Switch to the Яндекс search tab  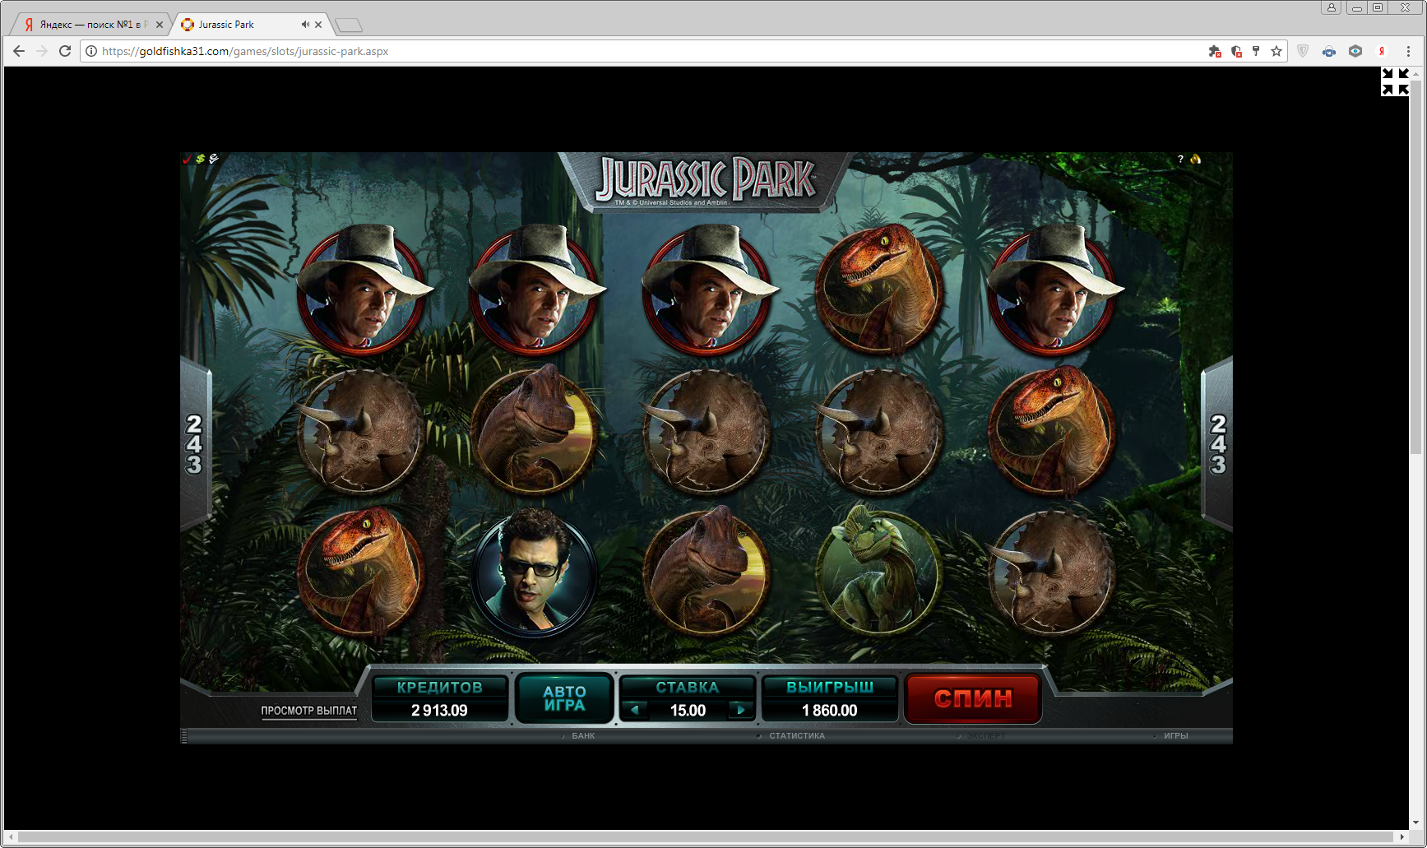90,25
